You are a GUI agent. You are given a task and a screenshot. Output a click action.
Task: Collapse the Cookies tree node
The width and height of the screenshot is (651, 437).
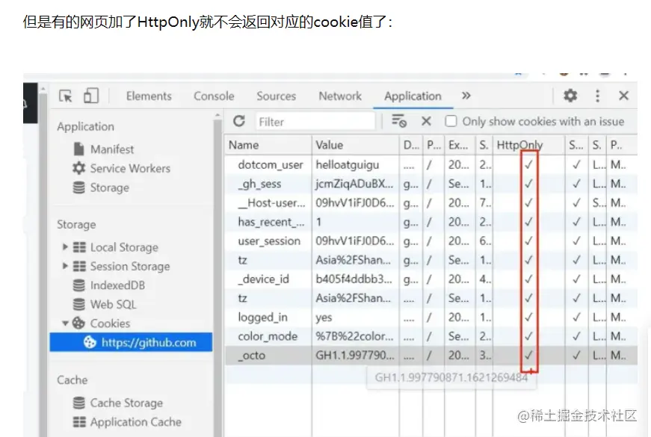[x=65, y=323]
